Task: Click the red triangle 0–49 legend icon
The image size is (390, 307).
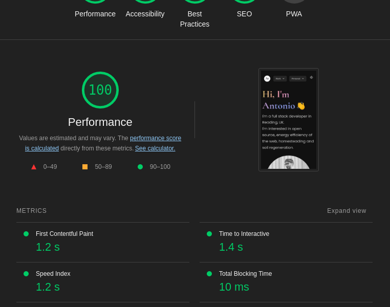Action: coord(34,167)
